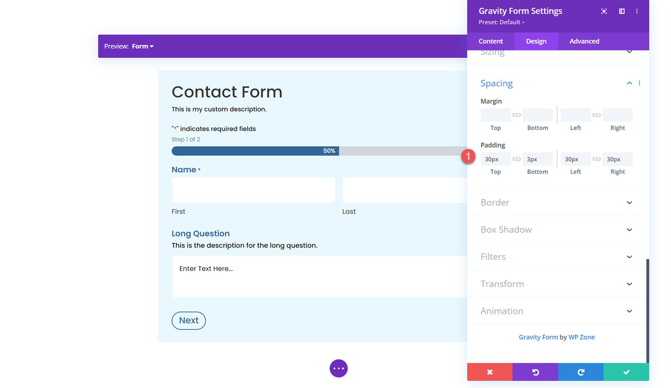Switch to the Content tab
Viewport: 671px width, 388px height.
[491, 41]
